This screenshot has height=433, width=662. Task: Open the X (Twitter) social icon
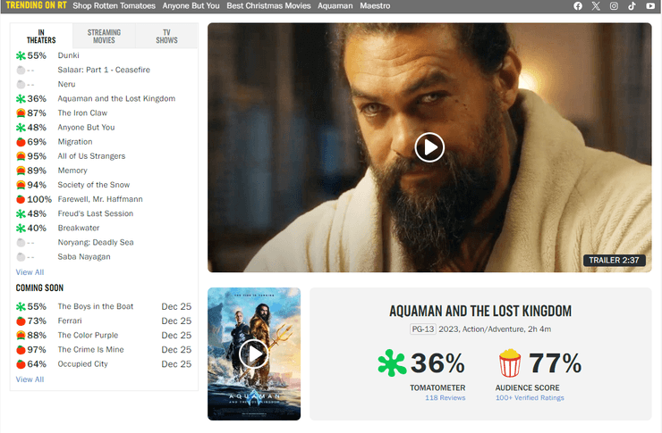point(596,6)
